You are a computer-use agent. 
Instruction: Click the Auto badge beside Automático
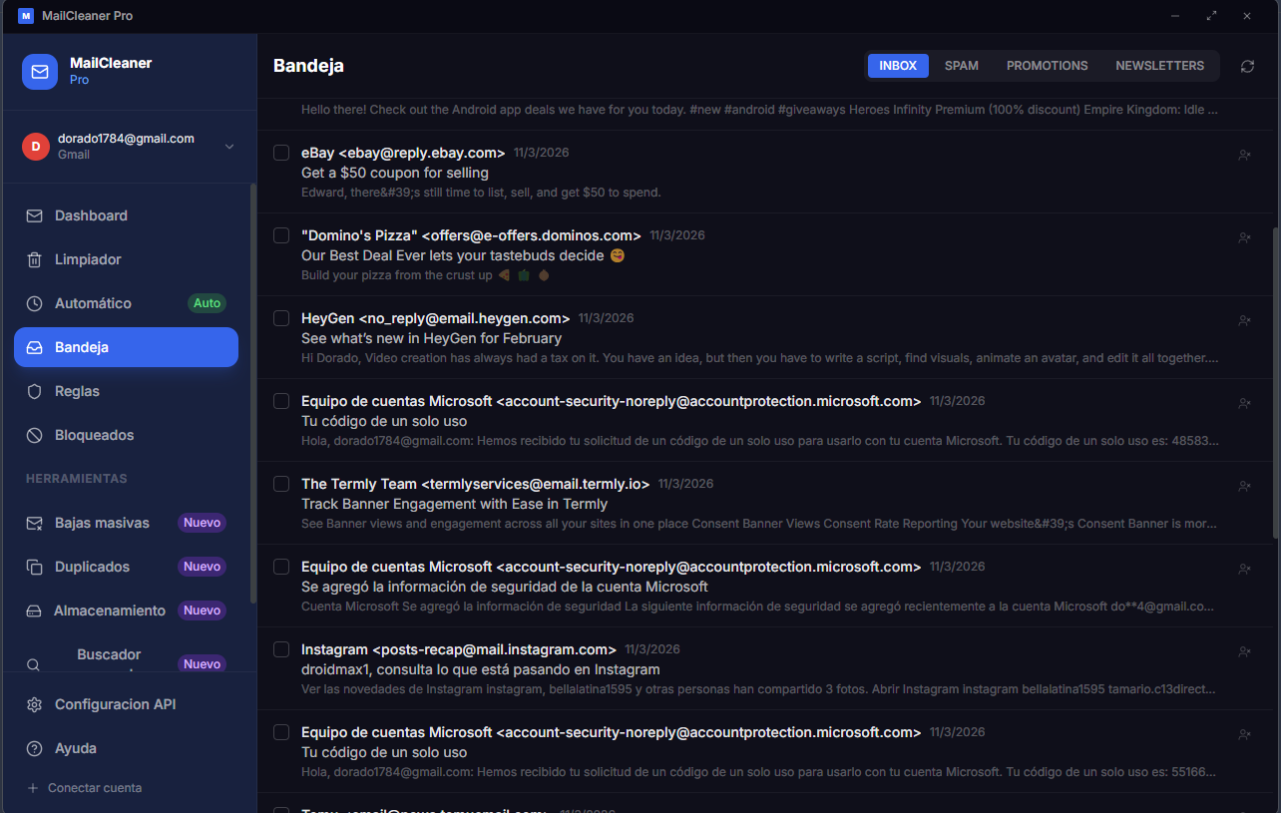pyautogui.click(x=208, y=303)
